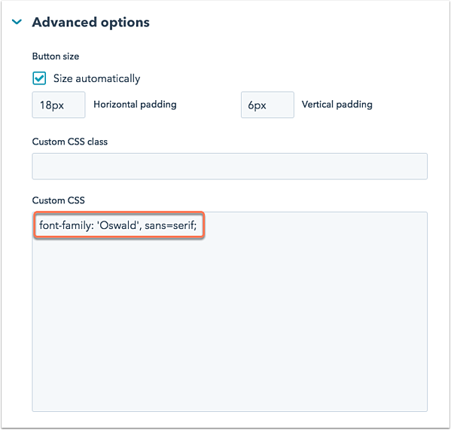This screenshot has width=451, height=430.
Task: Uncheck the Size automatically checkbox
Action: point(39,78)
